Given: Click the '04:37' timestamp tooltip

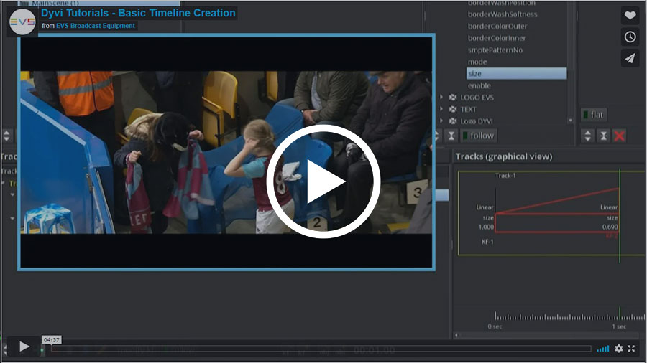Looking at the screenshot, I should (x=52, y=340).
